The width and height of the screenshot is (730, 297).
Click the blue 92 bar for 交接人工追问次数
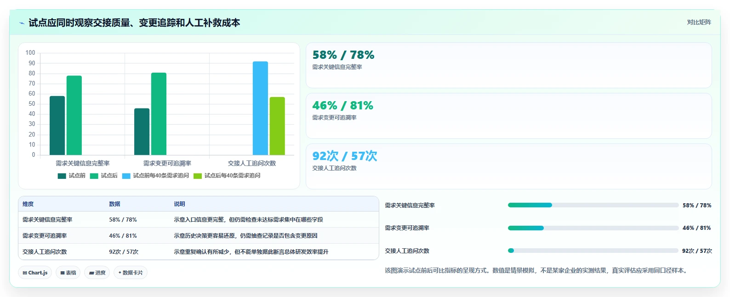[x=260, y=108]
